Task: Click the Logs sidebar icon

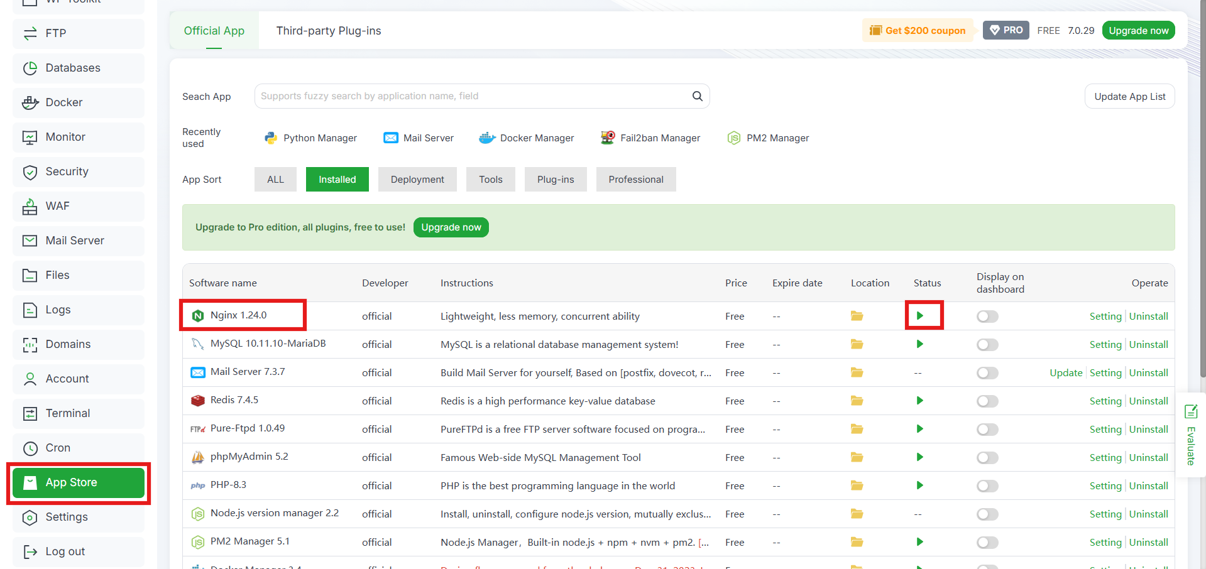Action: (30, 310)
